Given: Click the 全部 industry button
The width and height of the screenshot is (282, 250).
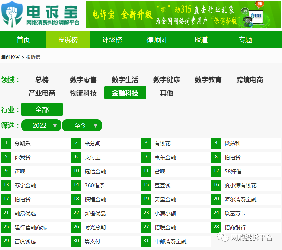Looking at the screenshot, I should click(42, 109).
